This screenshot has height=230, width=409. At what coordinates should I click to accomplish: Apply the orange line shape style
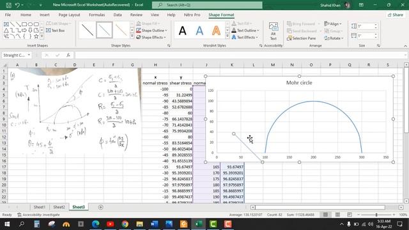(x=121, y=30)
